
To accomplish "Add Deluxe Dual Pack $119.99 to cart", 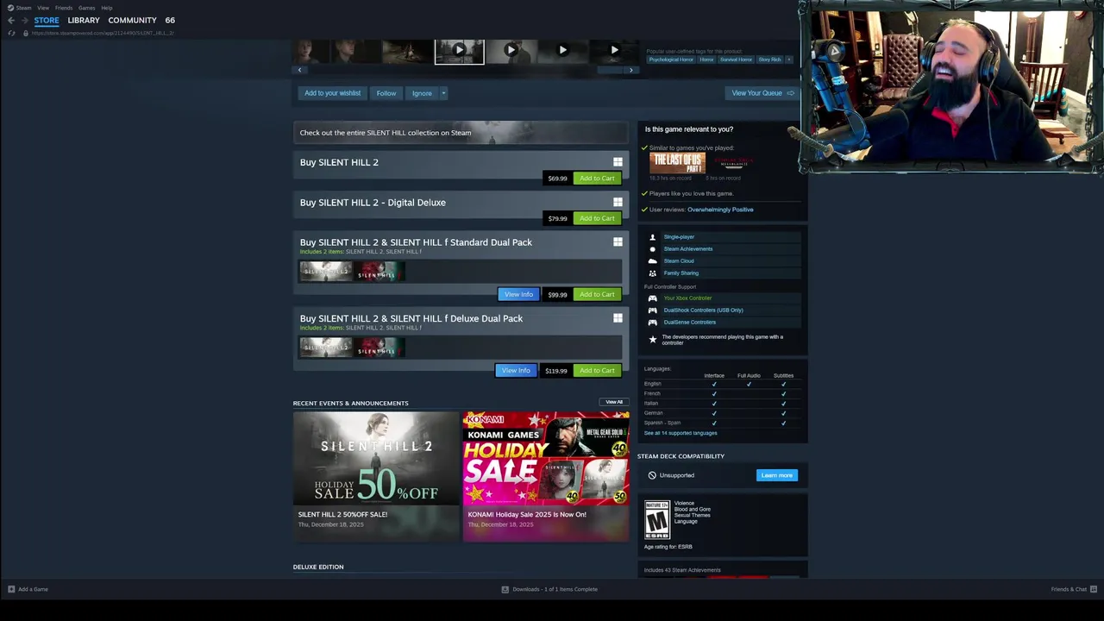I will tap(597, 370).
